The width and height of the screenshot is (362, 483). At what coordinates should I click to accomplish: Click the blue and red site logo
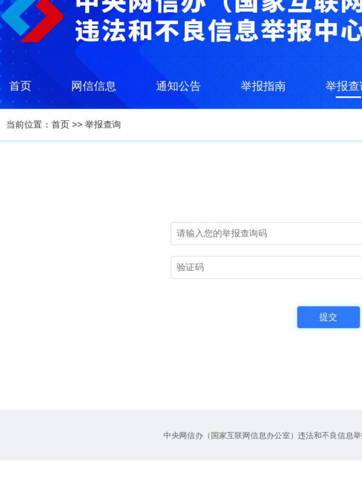pyautogui.click(x=32, y=20)
